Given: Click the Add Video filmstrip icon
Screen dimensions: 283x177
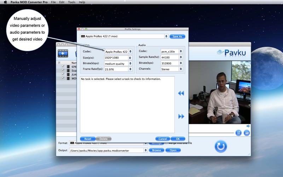Looking at the screenshot, I should pyautogui.click(x=63, y=53).
